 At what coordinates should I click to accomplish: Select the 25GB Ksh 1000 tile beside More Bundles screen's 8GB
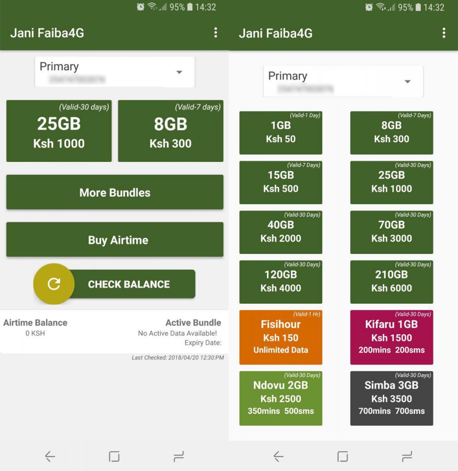point(59,131)
